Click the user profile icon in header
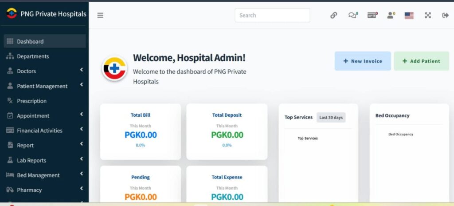Viewport: 454px width, 206px height. click(391, 15)
